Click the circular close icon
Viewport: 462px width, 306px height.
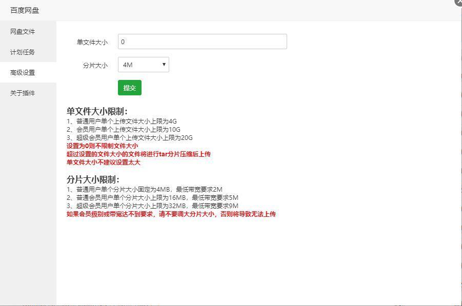(x=458, y=3)
